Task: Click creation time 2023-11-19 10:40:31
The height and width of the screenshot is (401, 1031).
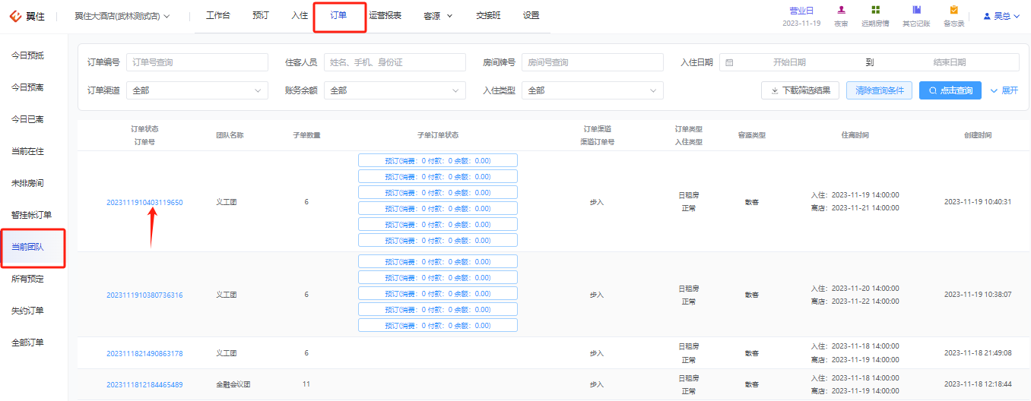Action: [977, 201]
